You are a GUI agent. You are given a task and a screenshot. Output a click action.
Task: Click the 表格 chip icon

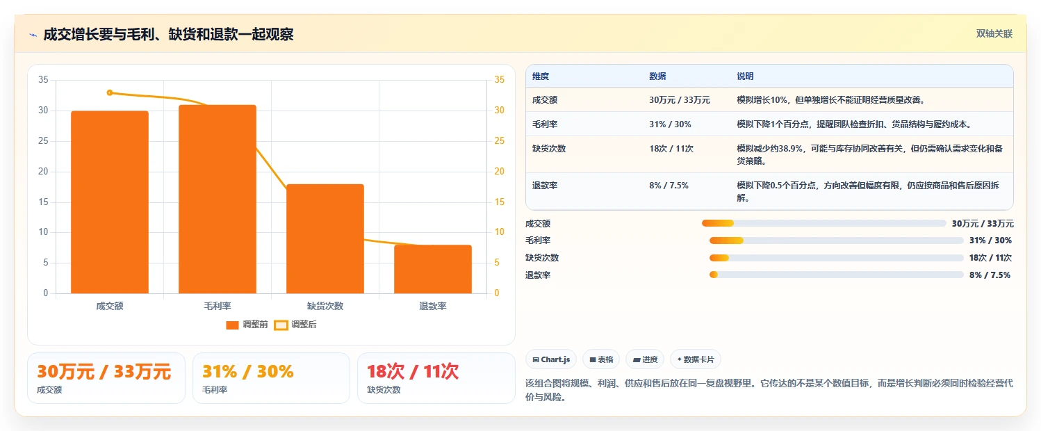[592, 360]
